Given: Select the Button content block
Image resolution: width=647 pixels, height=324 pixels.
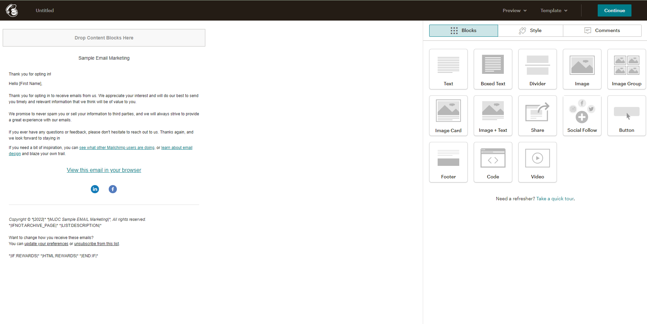Looking at the screenshot, I should click(x=626, y=115).
